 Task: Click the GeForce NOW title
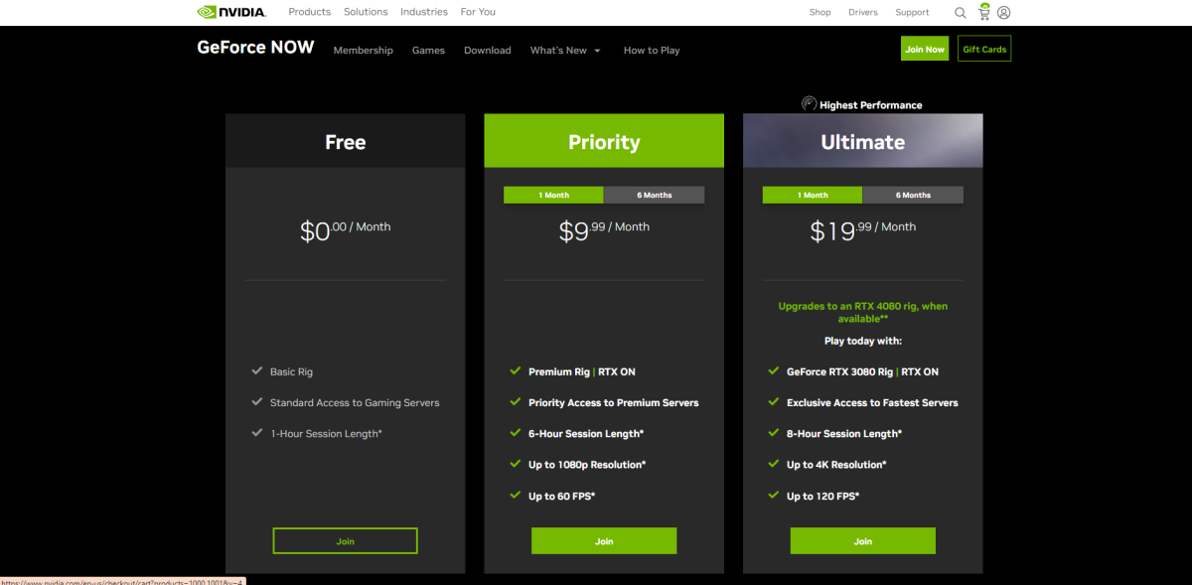pyautogui.click(x=255, y=47)
